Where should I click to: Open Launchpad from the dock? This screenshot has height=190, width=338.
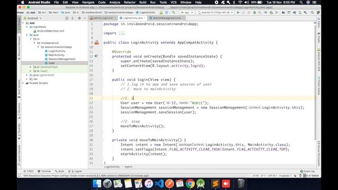click(x=107, y=184)
